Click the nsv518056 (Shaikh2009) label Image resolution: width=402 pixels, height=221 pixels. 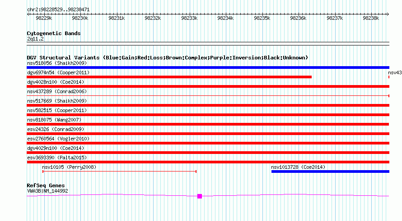pyautogui.click(x=57, y=63)
